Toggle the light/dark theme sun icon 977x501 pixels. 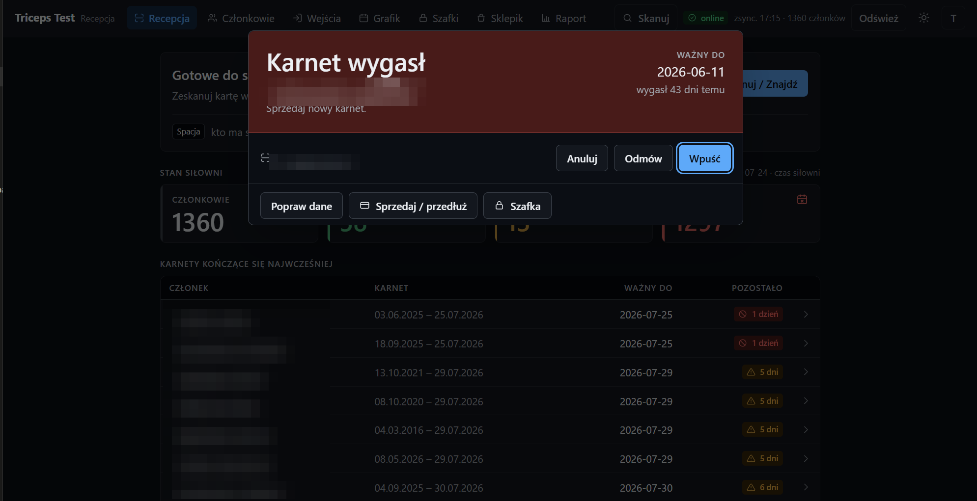pos(924,18)
